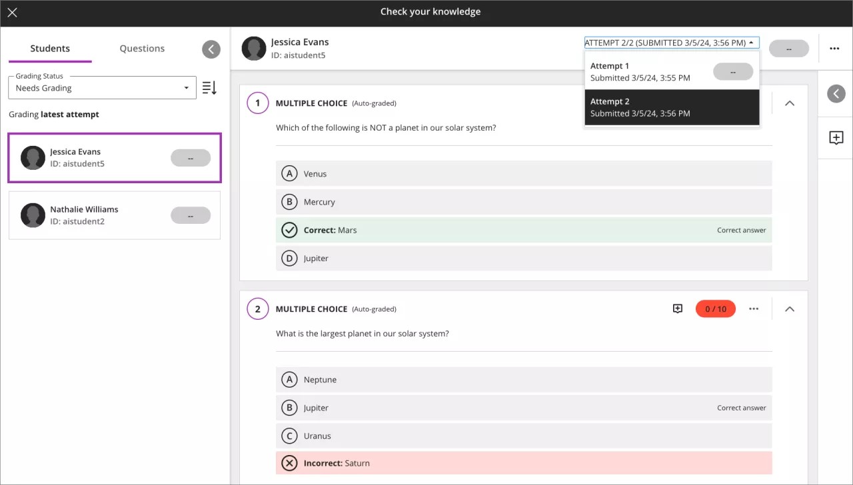Viewport: 853px width, 485px height.
Task: Open the sort order icon beside Grading Status
Action: pyautogui.click(x=209, y=87)
